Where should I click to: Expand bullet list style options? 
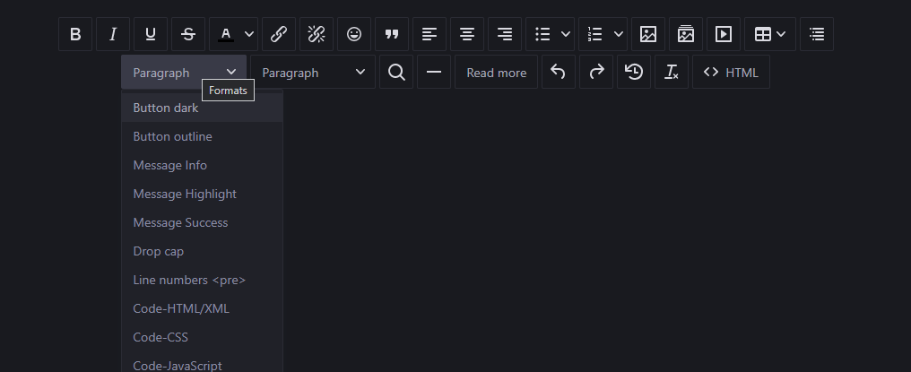tap(567, 34)
